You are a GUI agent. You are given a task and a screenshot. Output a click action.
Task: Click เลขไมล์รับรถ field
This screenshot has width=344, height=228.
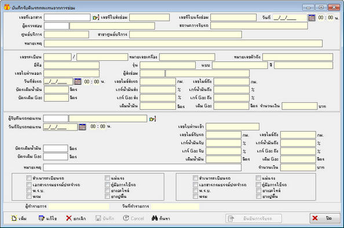click(224, 135)
